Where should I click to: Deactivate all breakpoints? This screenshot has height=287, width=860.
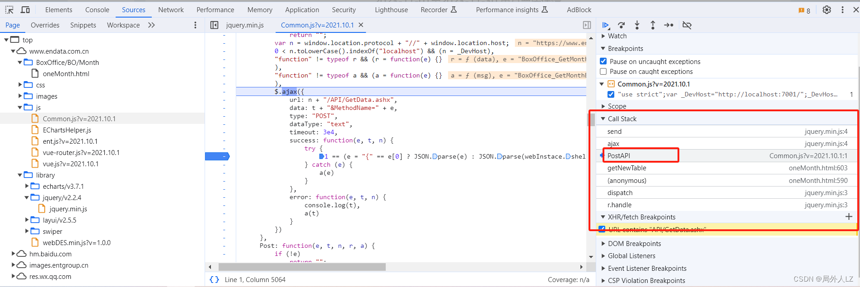pyautogui.click(x=687, y=25)
